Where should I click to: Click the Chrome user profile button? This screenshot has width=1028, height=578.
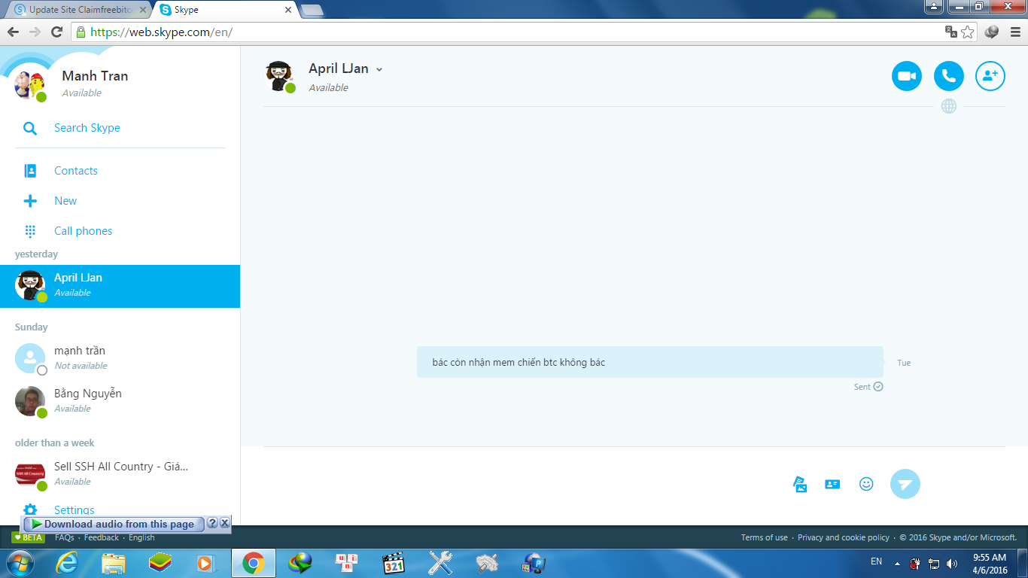[x=934, y=7]
